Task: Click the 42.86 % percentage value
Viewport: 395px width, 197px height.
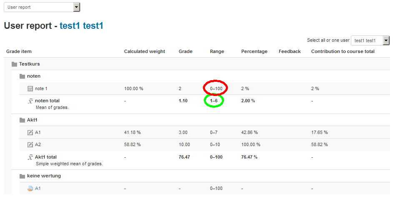Action: [x=250, y=132]
